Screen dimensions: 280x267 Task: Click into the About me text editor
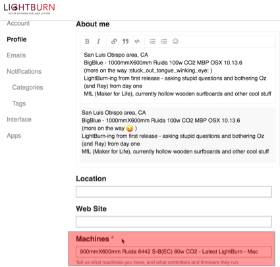point(178,75)
